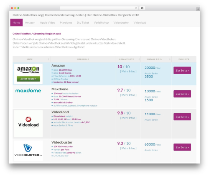Image resolution: width=209 pixels, height=176 pixels.
Task: Click 'neue Serien & Filme' link
Action: pyautogui.click(x=63, y=125)
